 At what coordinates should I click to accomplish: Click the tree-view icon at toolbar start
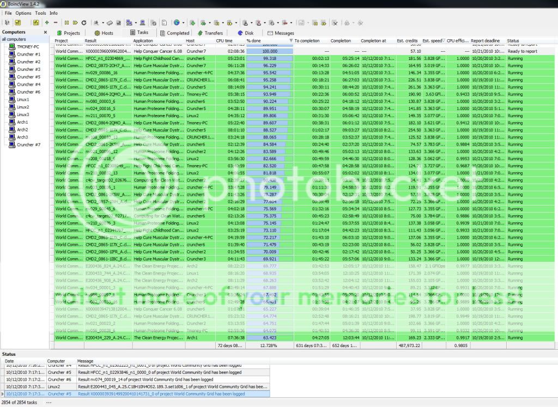7,23
